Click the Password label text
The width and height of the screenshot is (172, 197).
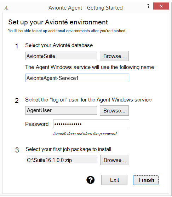point(37,124)
